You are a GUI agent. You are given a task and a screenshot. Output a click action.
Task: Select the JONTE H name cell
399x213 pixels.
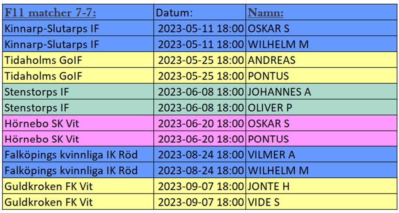point(321,186)
